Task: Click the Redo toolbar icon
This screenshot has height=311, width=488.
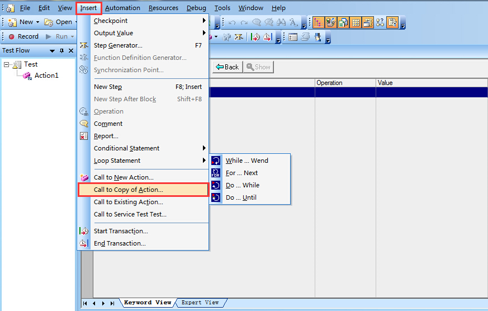Action: click(244, 22)
